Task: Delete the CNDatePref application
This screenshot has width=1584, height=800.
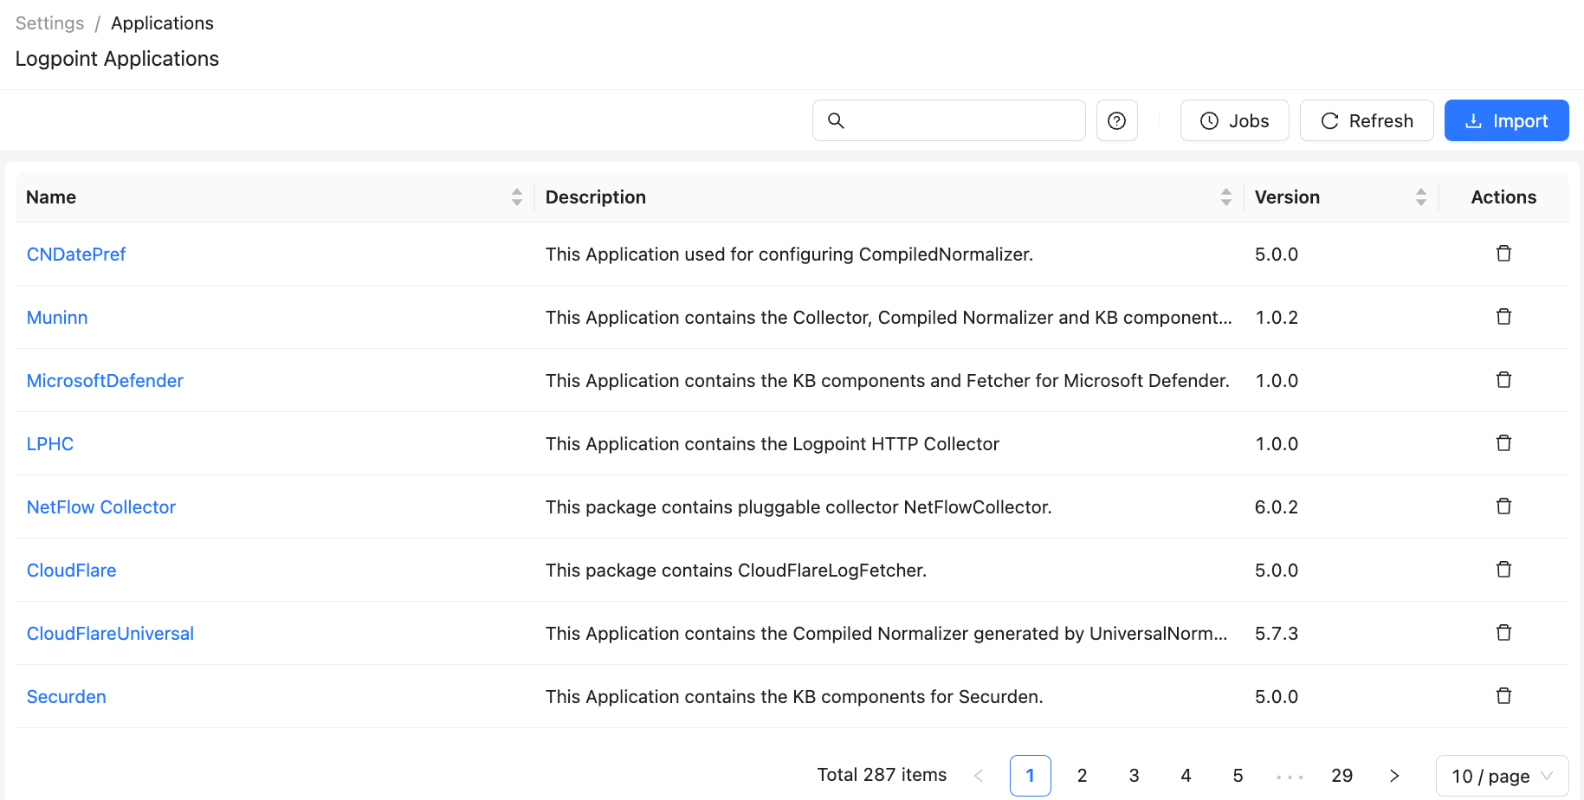Action: pyautogui.click(x=1503, y=254)
